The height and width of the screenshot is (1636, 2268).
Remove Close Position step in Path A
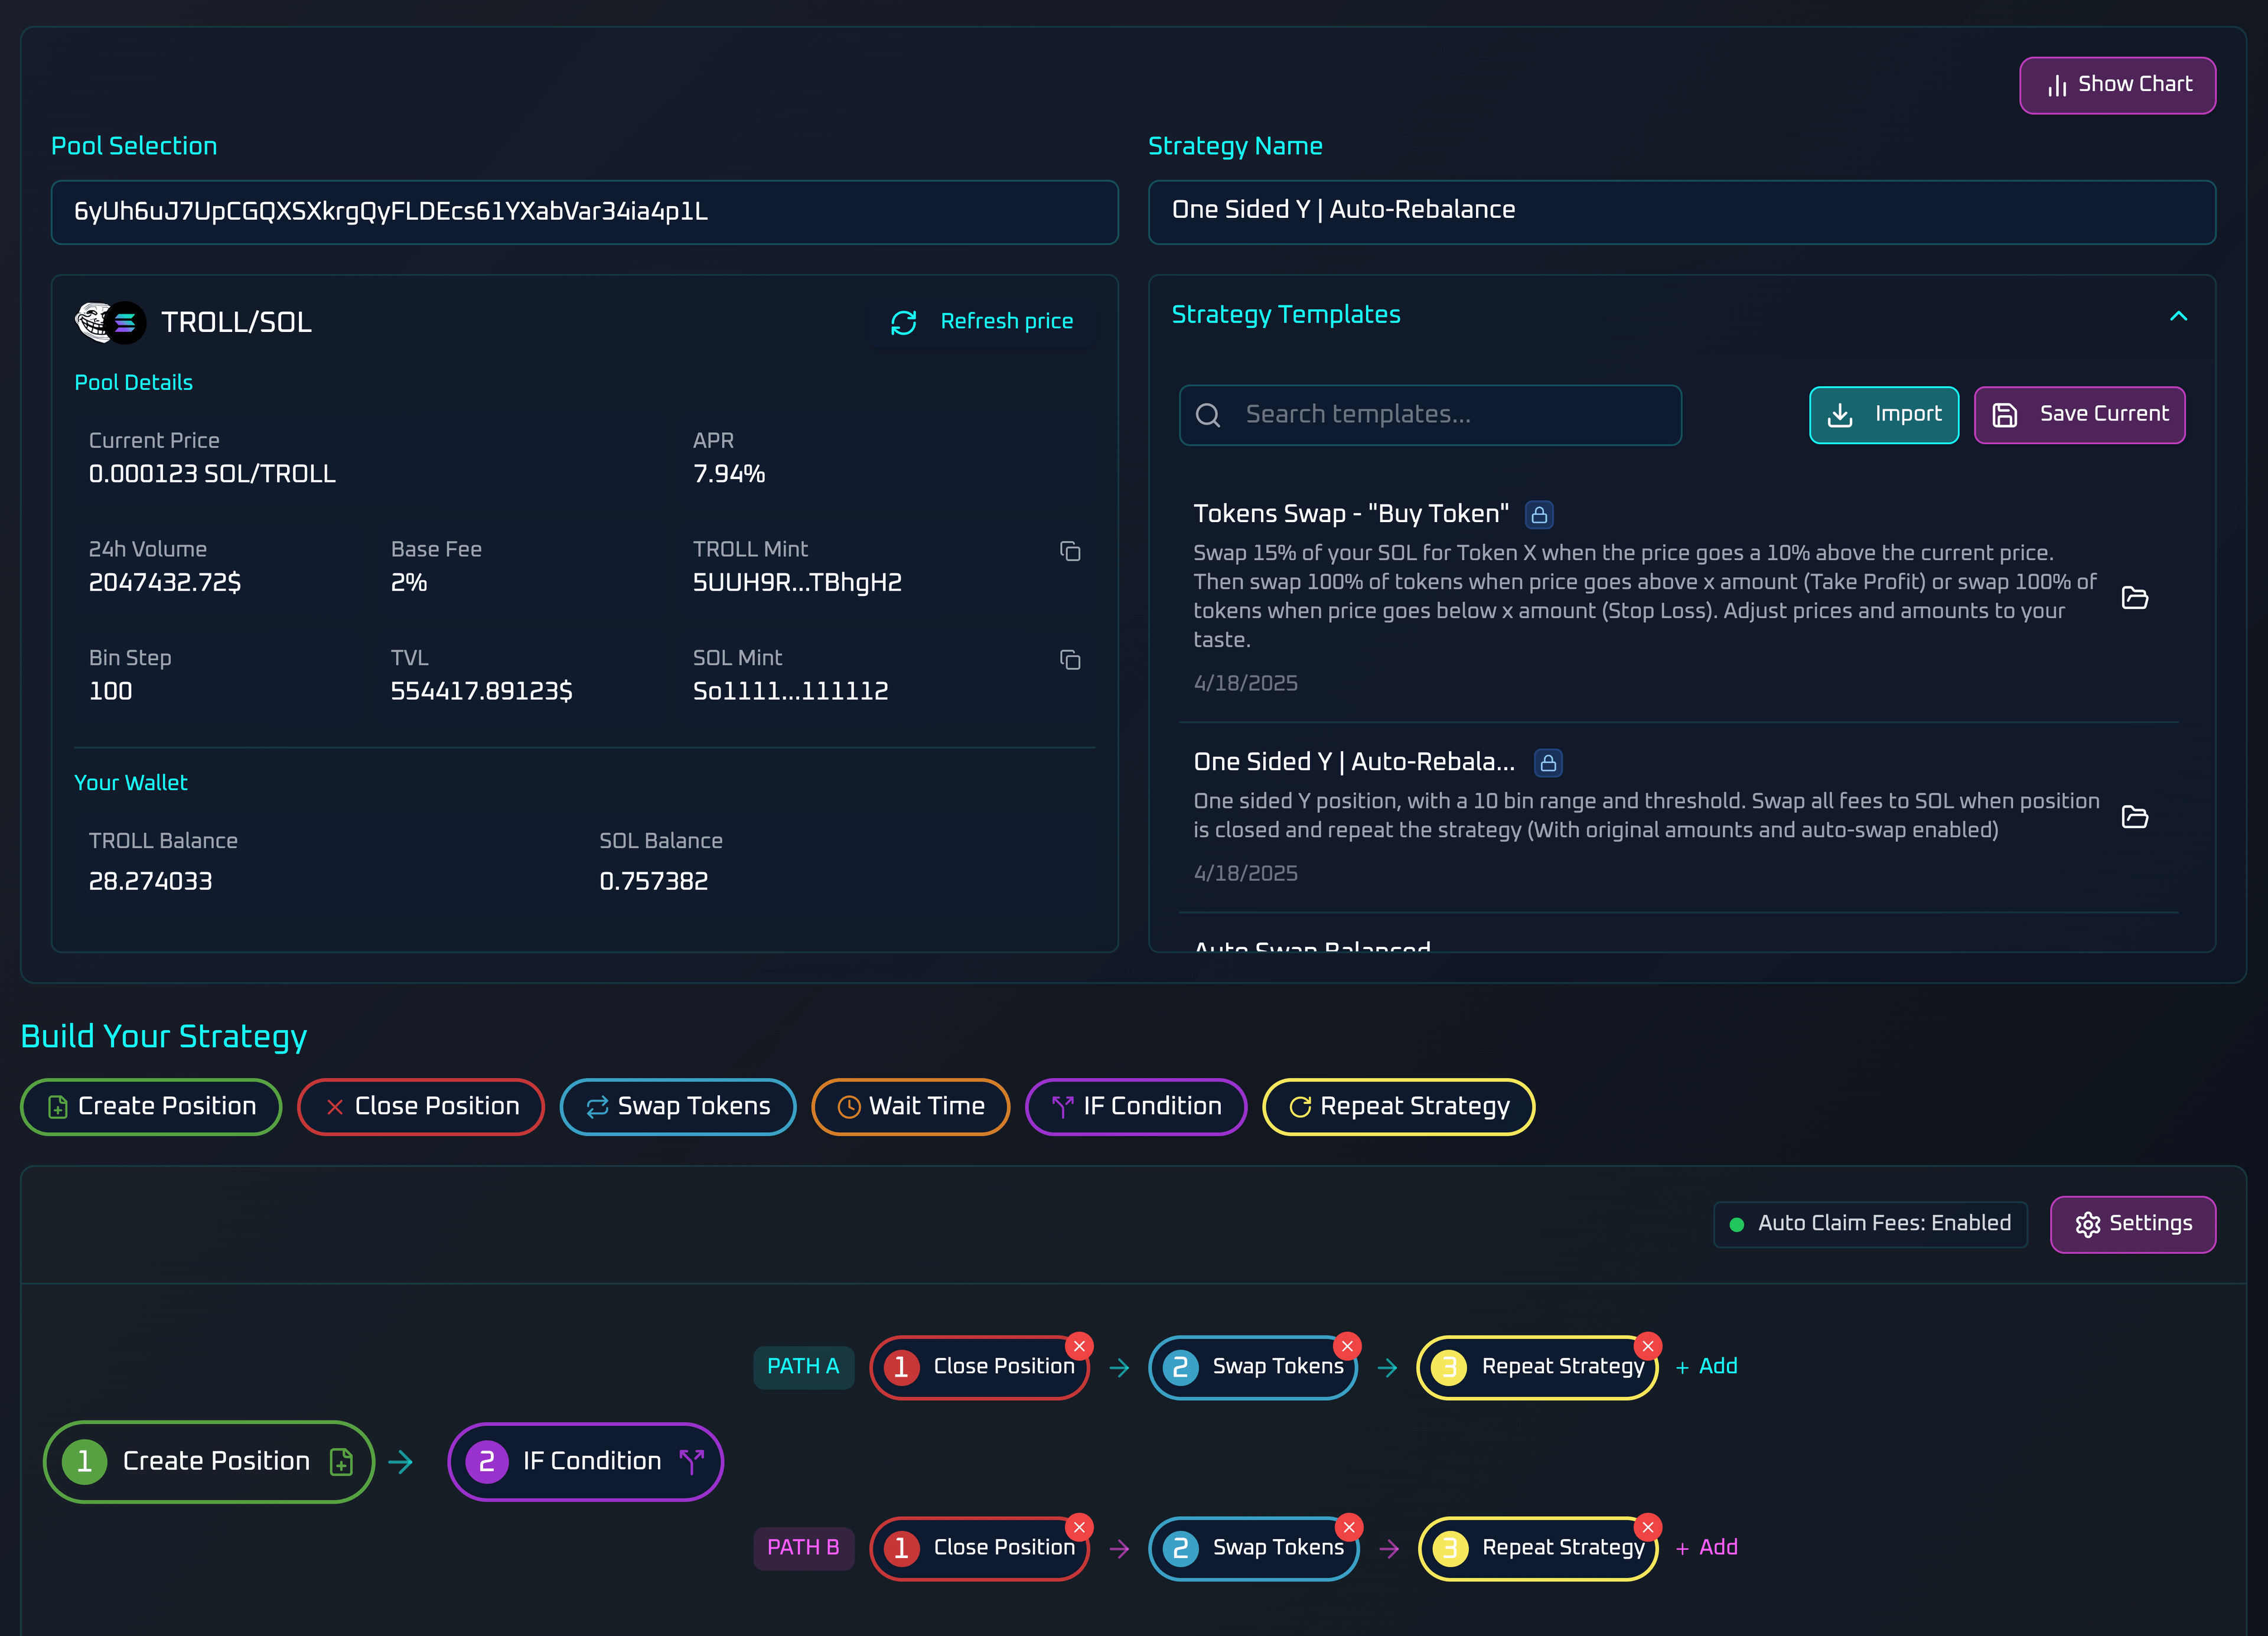coord(1079,1346)
